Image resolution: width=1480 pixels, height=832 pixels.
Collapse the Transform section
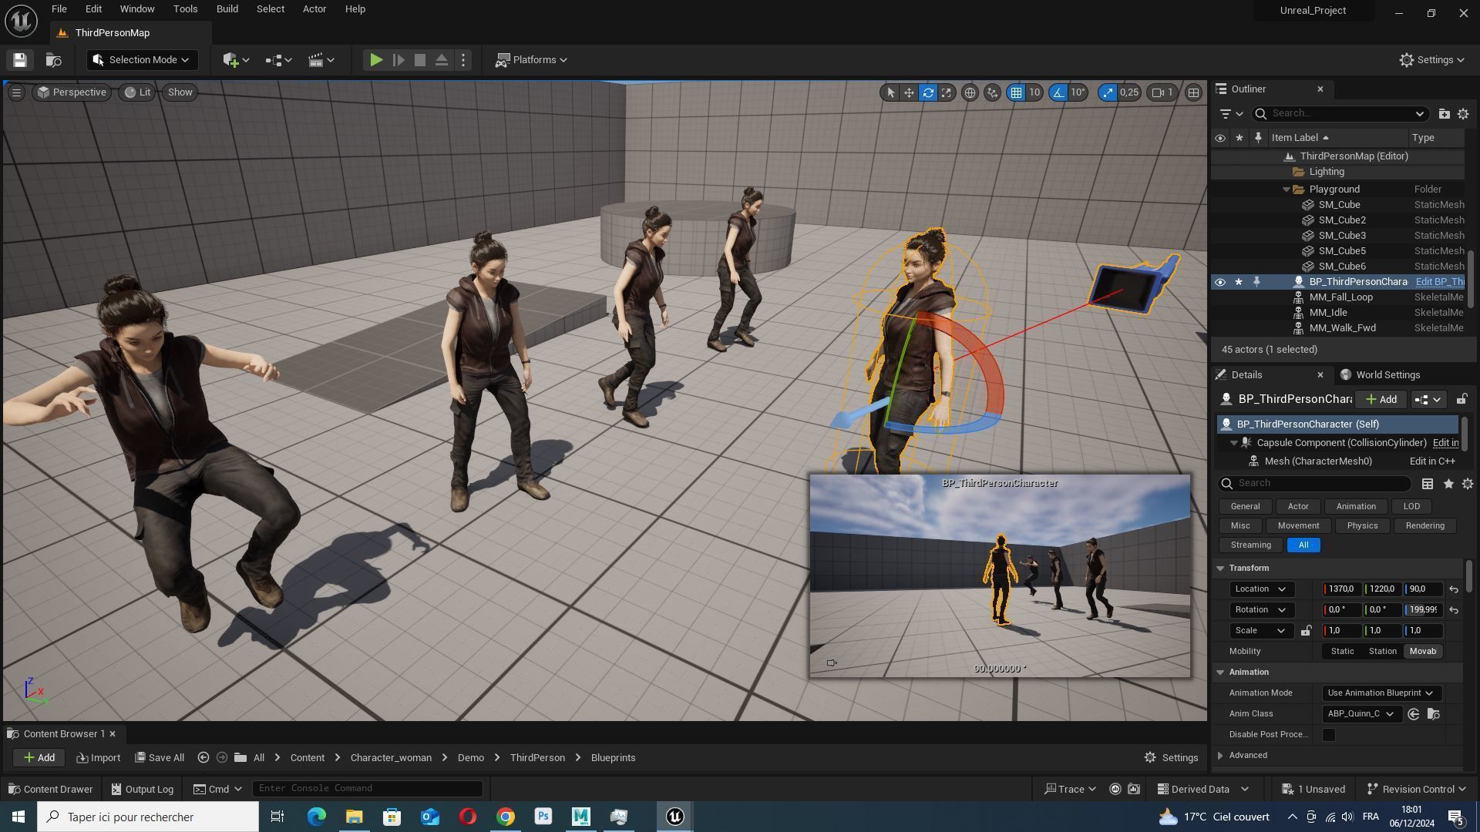(1220, 569)
